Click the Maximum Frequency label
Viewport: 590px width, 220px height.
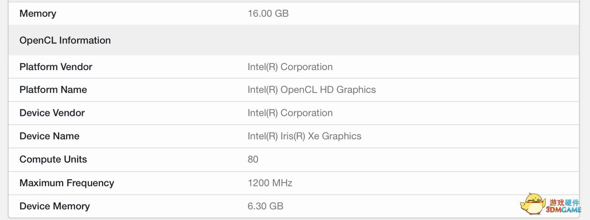[x=66, y=183]
